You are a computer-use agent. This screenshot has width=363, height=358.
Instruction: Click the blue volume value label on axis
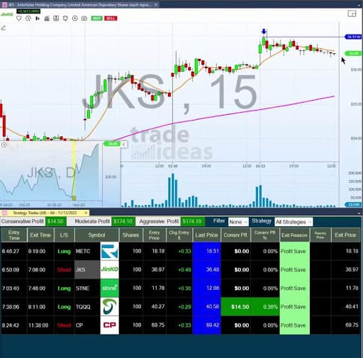[354, 204]
